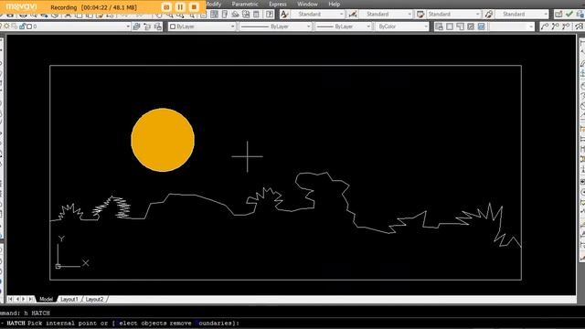Click the Layer Previous icon

(x=147, y=27)
